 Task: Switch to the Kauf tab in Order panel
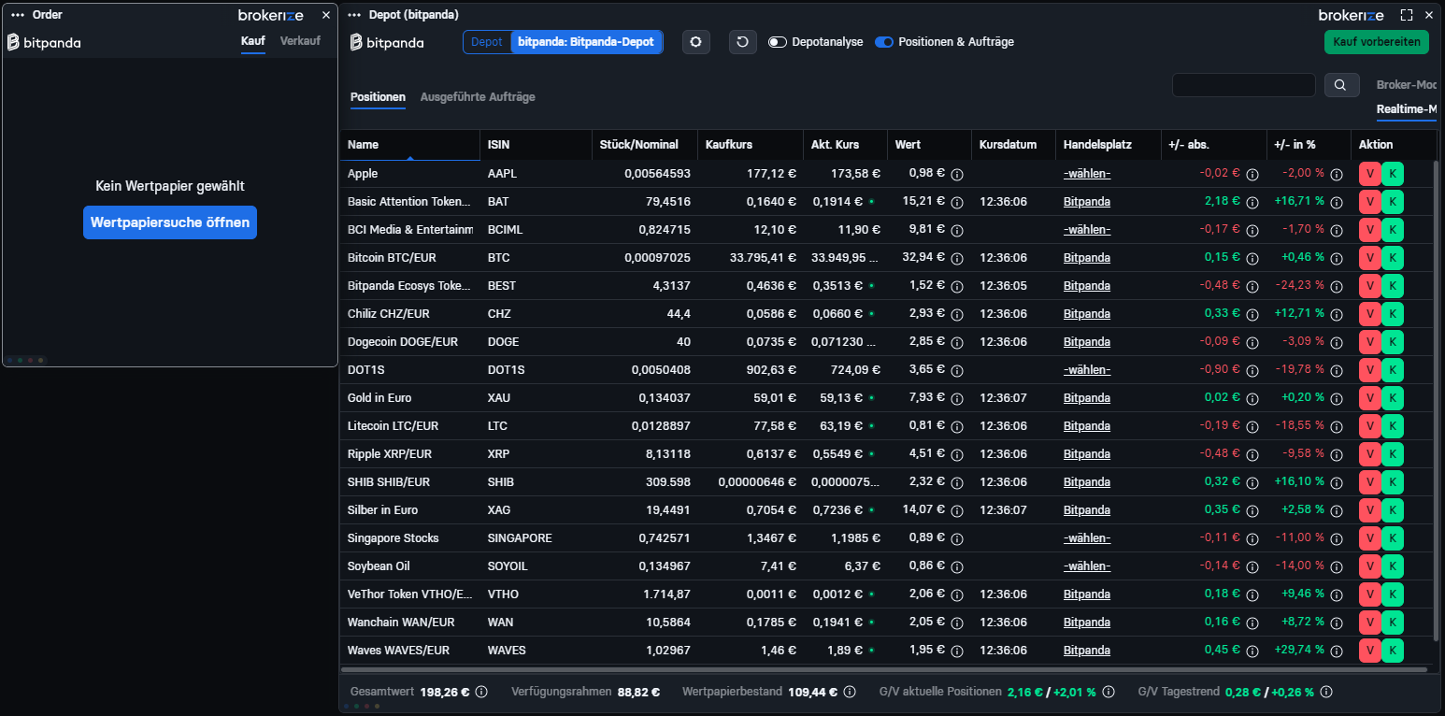252,41
